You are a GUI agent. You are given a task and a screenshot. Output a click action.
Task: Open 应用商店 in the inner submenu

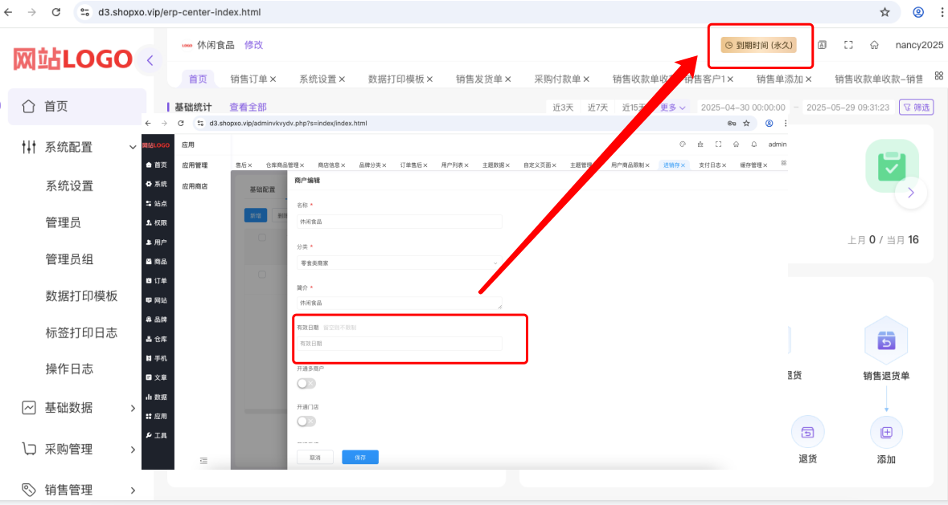[x=195, y=186]
